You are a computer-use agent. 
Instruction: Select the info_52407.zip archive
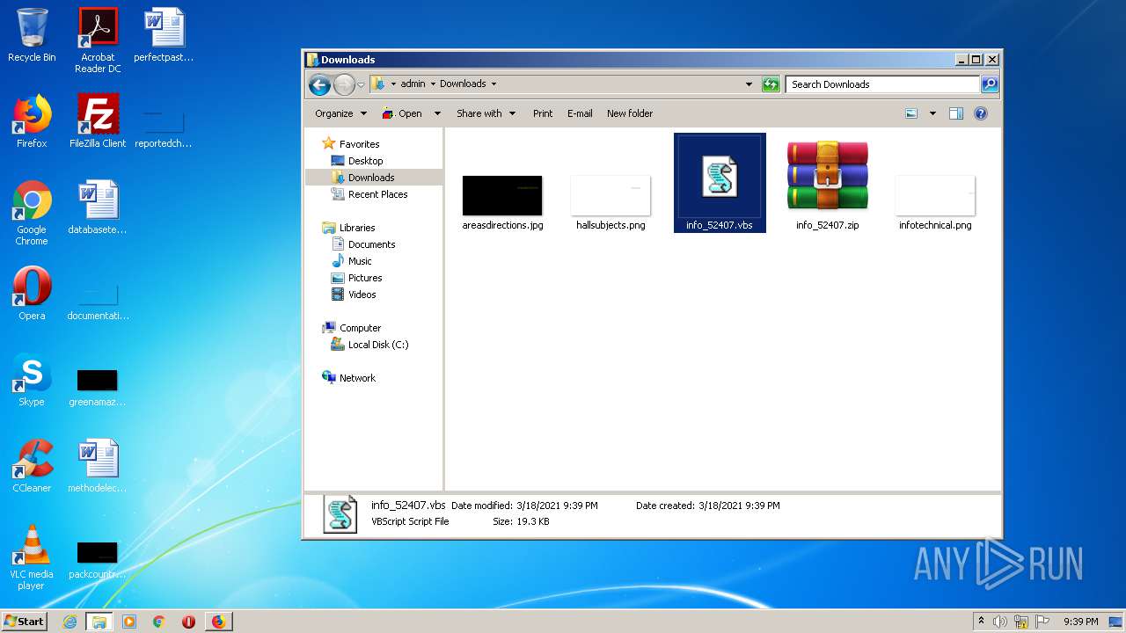pos(828,183)
